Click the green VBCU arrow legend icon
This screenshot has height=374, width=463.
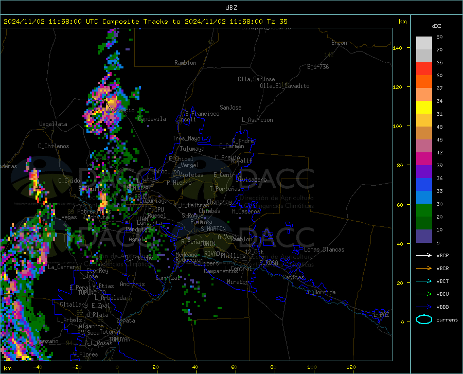424,294
